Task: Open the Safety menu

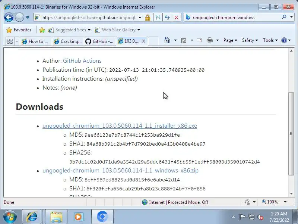Action: point(250,40)
